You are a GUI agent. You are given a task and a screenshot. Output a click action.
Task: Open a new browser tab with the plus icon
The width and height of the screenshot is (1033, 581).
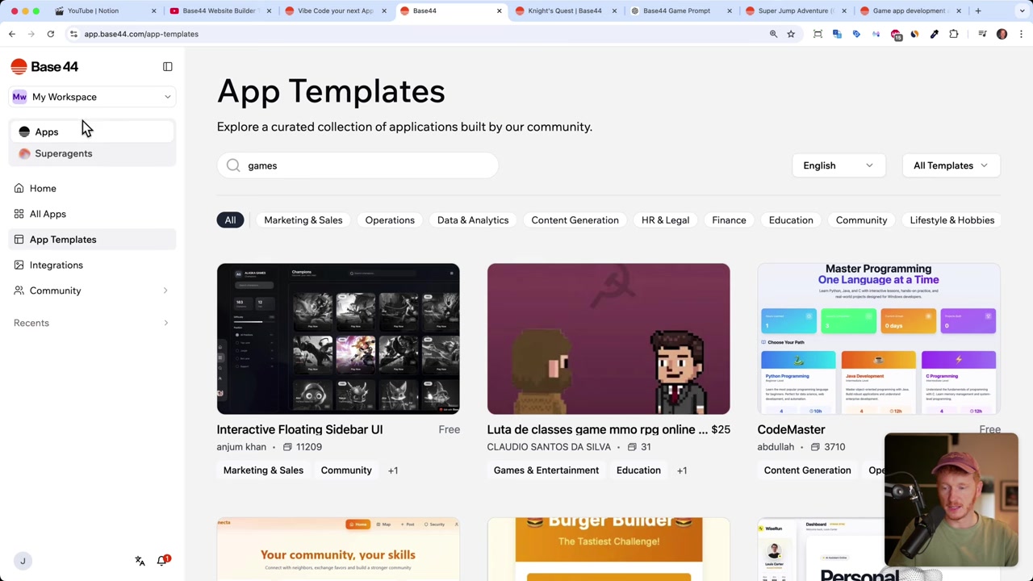coord(978,10)
